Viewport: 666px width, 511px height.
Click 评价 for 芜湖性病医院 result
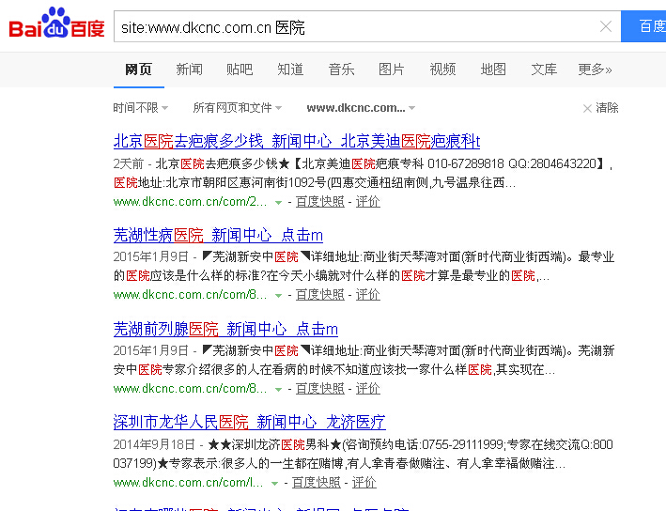(x=368, y=294)
